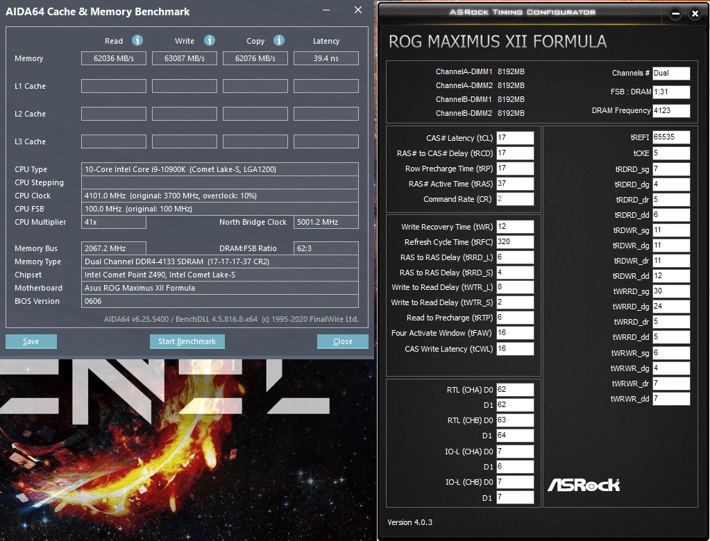Click the CPU Type field showing i9-10900K

pos(219,169)
